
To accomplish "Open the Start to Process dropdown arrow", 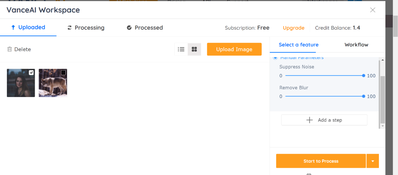I will 373,161.
